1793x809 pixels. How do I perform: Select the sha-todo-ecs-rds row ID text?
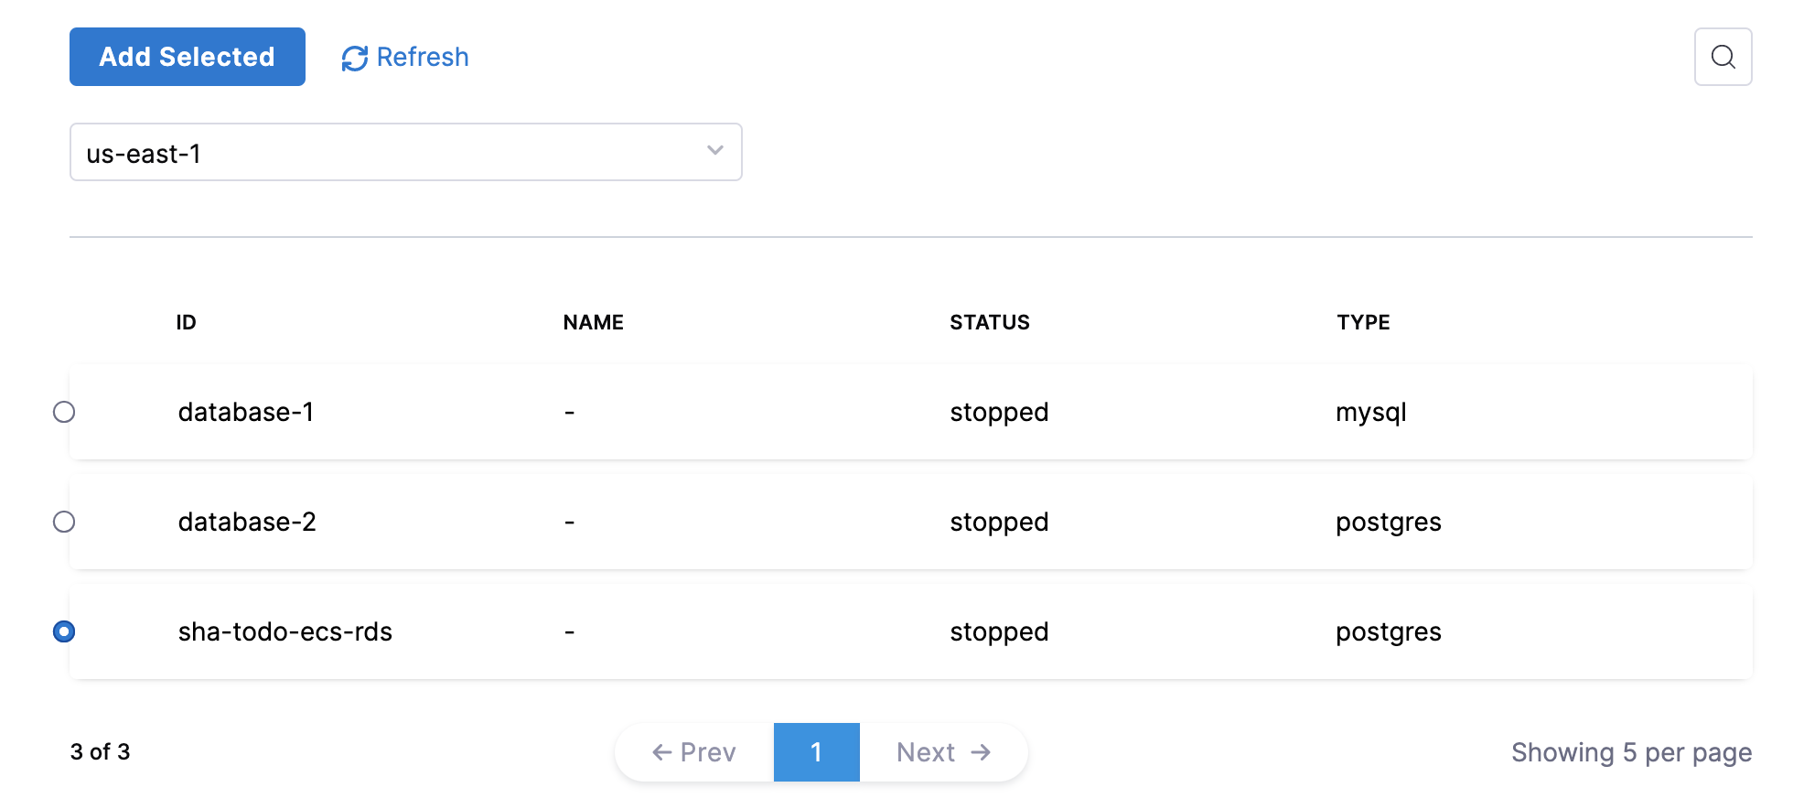pos(285,631)
